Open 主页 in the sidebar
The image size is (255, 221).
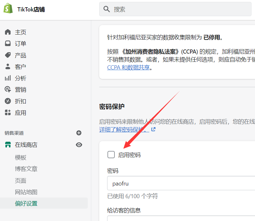pos(20,32)
